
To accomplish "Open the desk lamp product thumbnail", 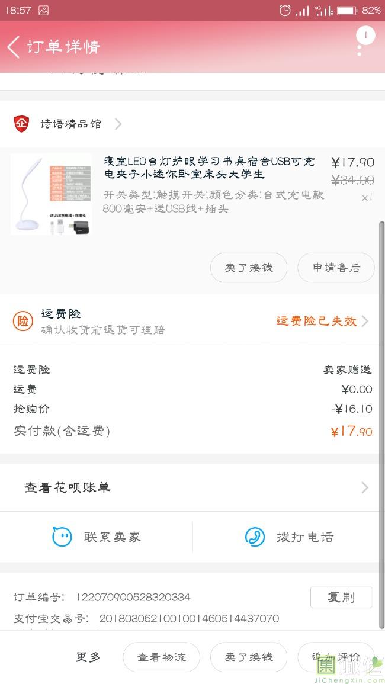I will click(x=51, y=194).
